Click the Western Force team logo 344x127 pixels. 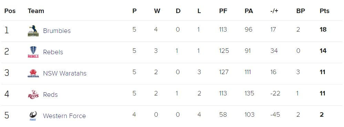[x=33, y=116]
